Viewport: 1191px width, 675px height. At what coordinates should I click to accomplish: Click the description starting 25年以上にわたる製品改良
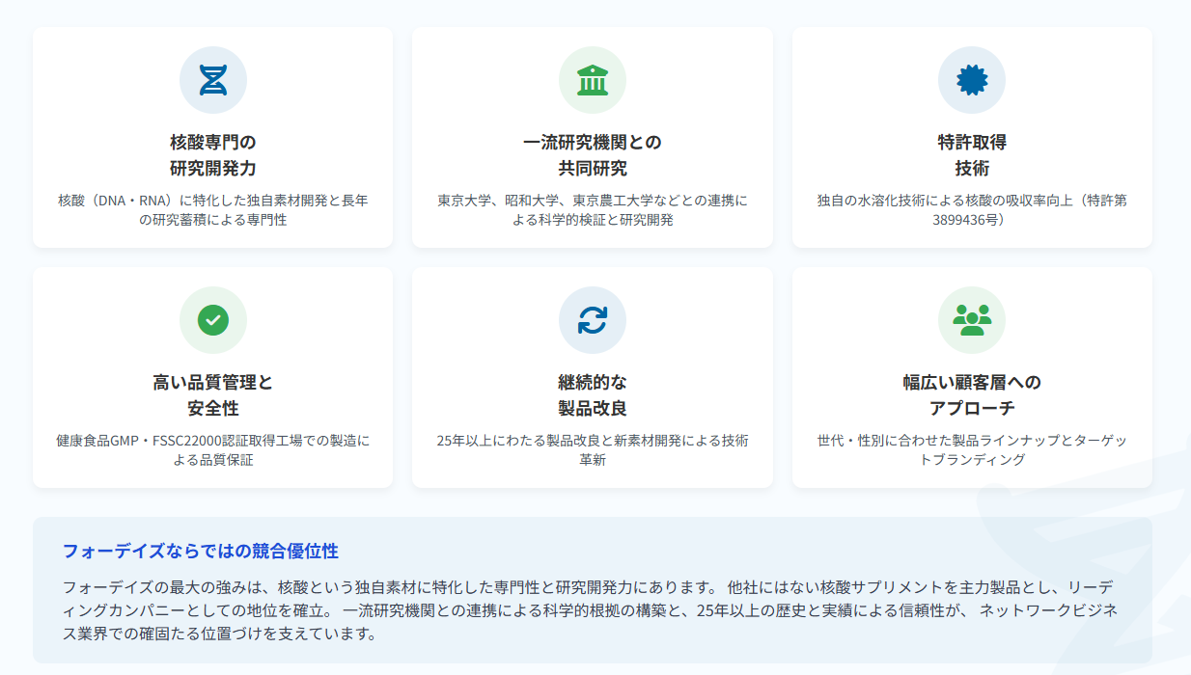click(593, 450)
